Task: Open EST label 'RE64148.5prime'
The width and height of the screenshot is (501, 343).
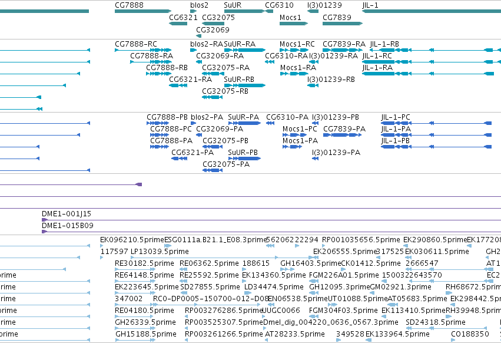Action: coord(144,275)
